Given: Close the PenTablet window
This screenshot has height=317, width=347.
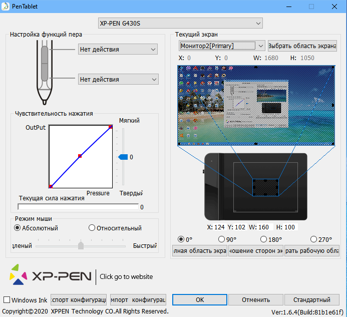Looking at the screenshot, I should [x=334, y=7].
